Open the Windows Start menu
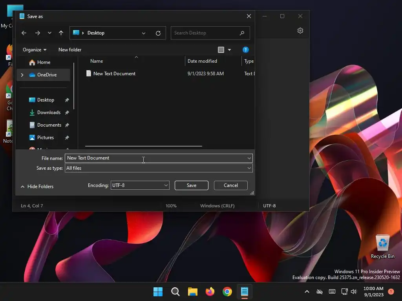 158,292
